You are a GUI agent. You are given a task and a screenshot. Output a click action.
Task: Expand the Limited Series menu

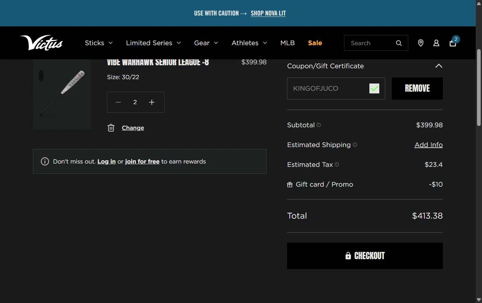(x=153, y=43)
